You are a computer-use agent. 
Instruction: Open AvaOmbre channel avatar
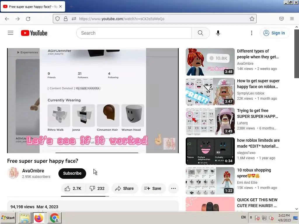tap(13, 173)
